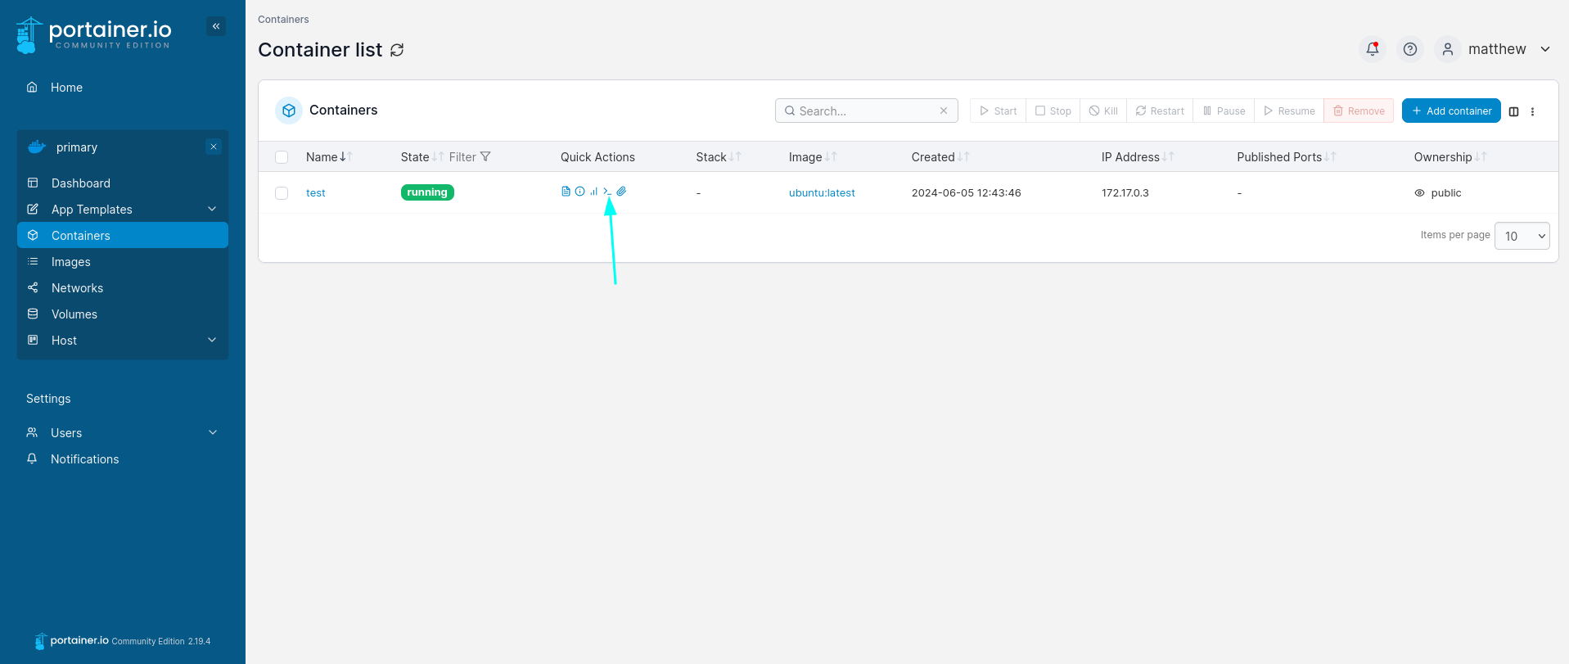Screen dimensions: 1569x664
Task: Go to Images in sidebar
Action: [71, 262]
